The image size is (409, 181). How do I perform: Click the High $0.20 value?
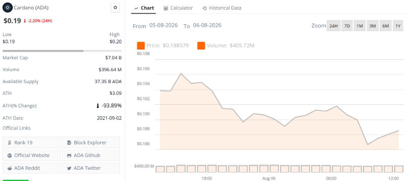[116, 42]
